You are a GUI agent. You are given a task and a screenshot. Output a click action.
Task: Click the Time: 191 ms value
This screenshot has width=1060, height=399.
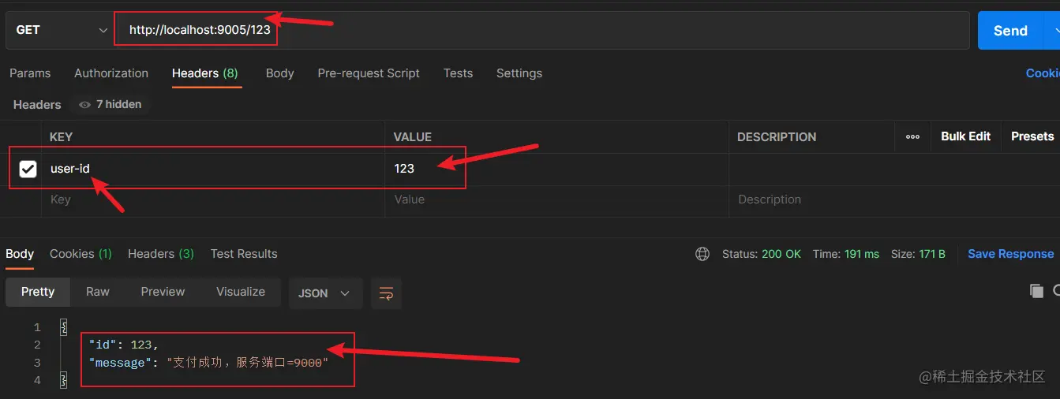[x=846, y=254]
